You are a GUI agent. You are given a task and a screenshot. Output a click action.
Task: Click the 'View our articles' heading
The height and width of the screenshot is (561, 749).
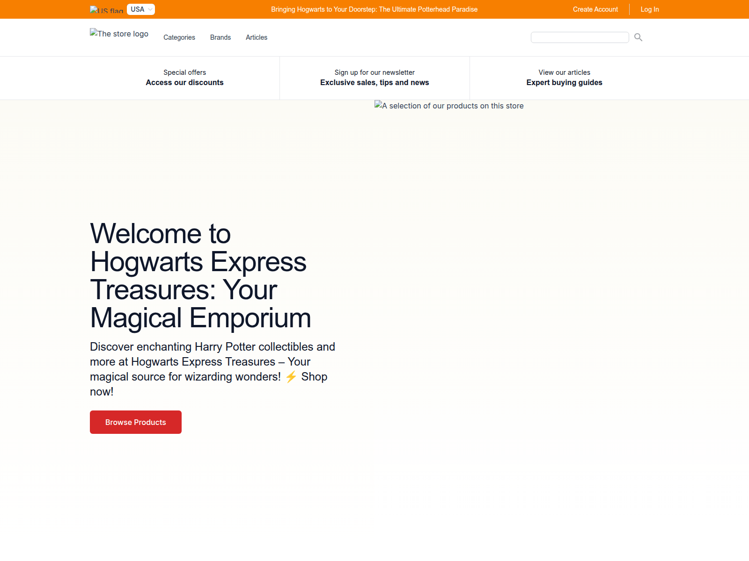click(x=564, y=72)
